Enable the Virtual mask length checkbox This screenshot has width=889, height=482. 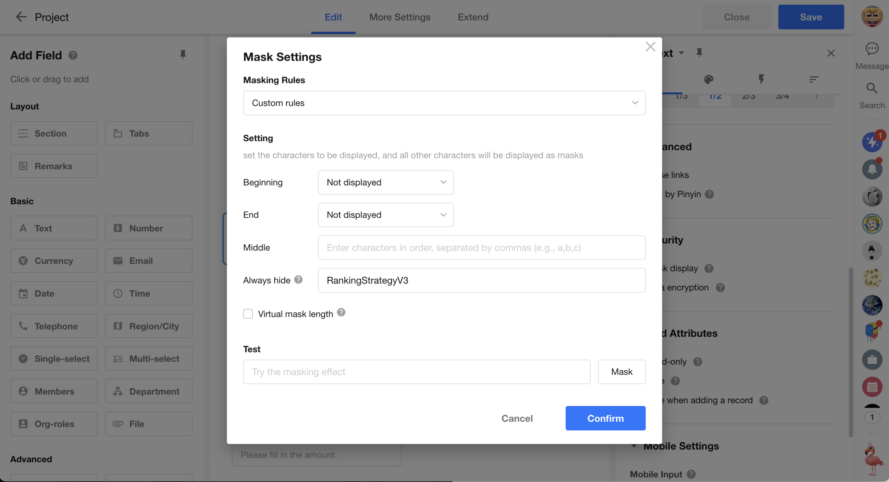(248, 314)
